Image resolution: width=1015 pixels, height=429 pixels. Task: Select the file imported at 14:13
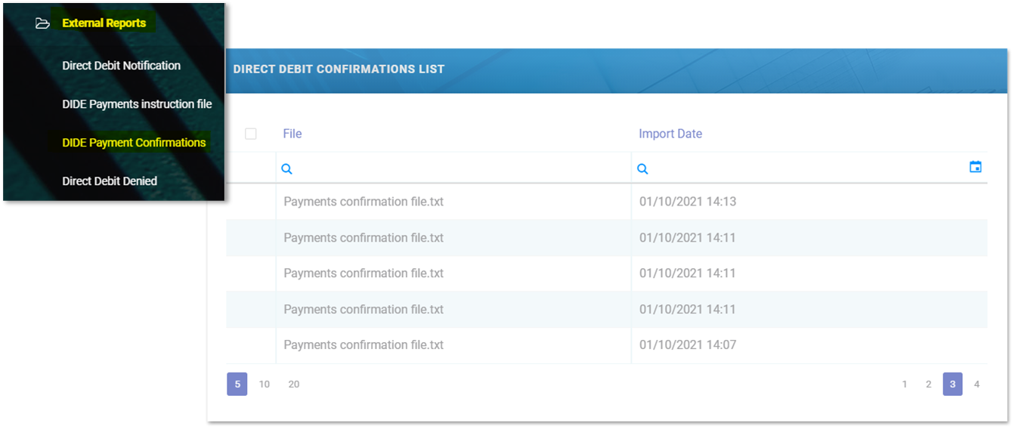pos(364,202)
